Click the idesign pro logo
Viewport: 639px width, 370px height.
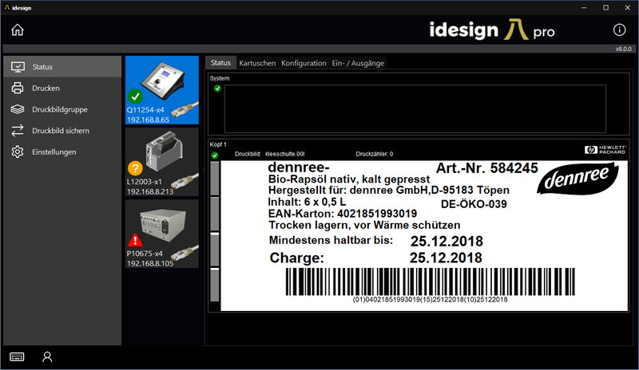click(492, 30)
